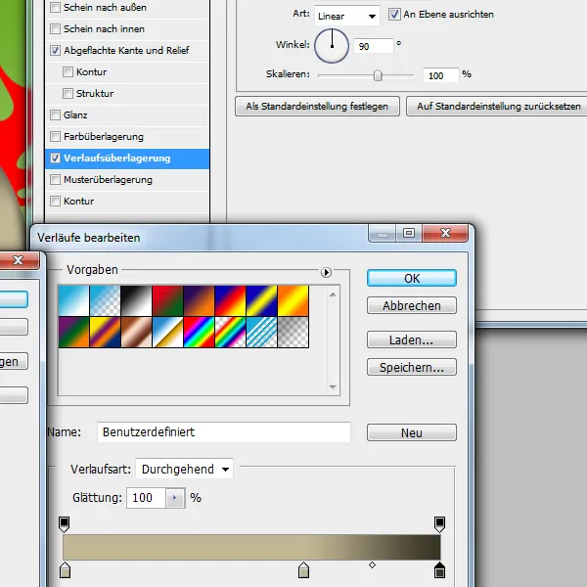Click the Skalieren percent field

pyautogui.click(x=441, y=75)
